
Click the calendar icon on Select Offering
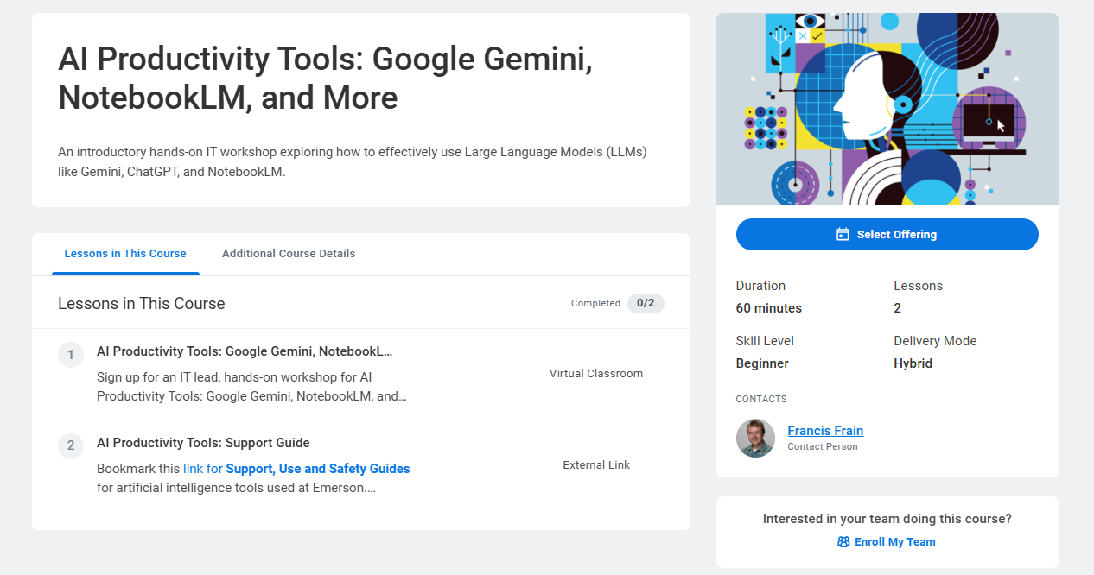[x=843, y=234]
